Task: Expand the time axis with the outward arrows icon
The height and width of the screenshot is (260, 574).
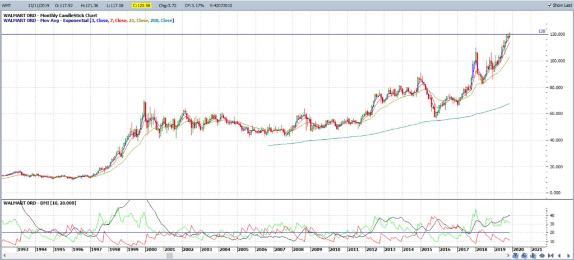Action: tap(542, 256)
